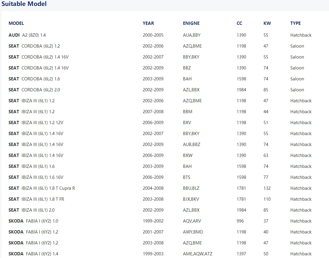The width and height of the screenshot is (329, 258).
Task: Click engine code 'BXV'
Action: pos(187,122)
